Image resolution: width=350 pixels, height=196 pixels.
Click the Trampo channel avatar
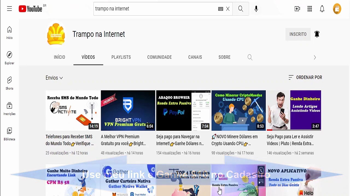56,34
